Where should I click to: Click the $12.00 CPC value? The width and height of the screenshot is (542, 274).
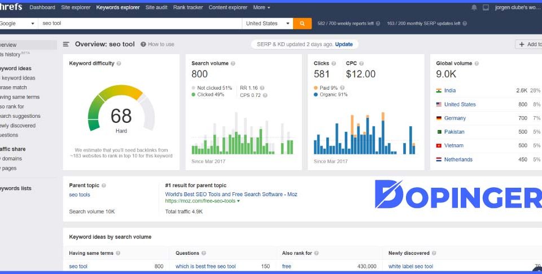coord(361,74)
